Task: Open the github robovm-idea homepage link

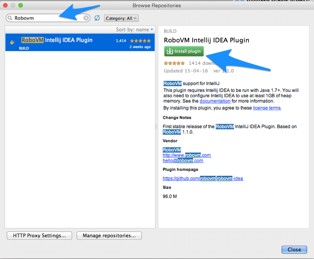Action: click(x=203, y=178)
